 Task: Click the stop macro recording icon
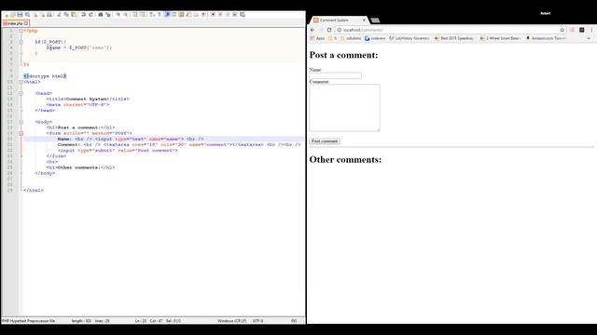click(220, 15)
